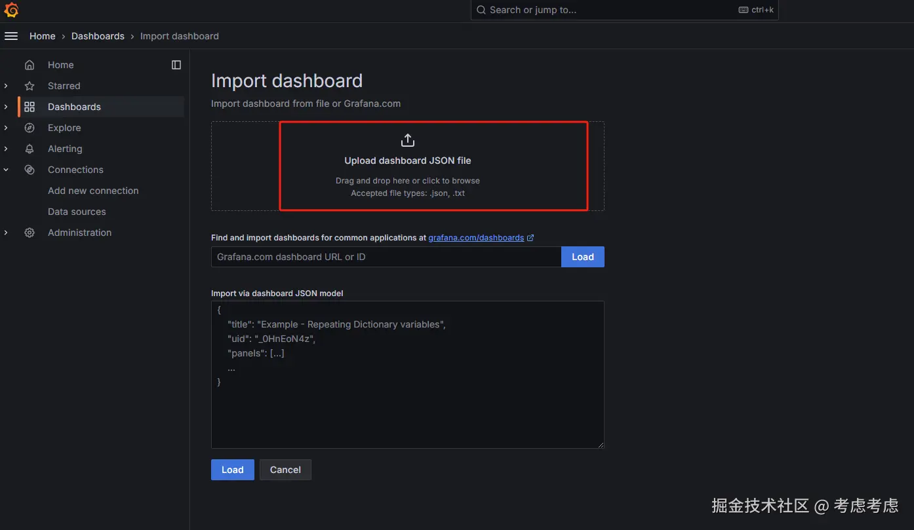
Task: Click the Grafana logo
Action: (11, 10)
